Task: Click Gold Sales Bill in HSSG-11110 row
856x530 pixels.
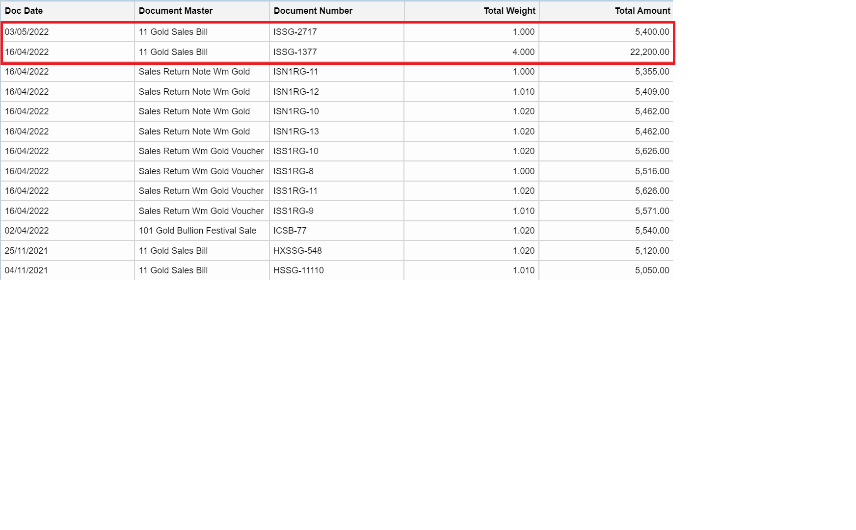Action: [x=173, y=270]
